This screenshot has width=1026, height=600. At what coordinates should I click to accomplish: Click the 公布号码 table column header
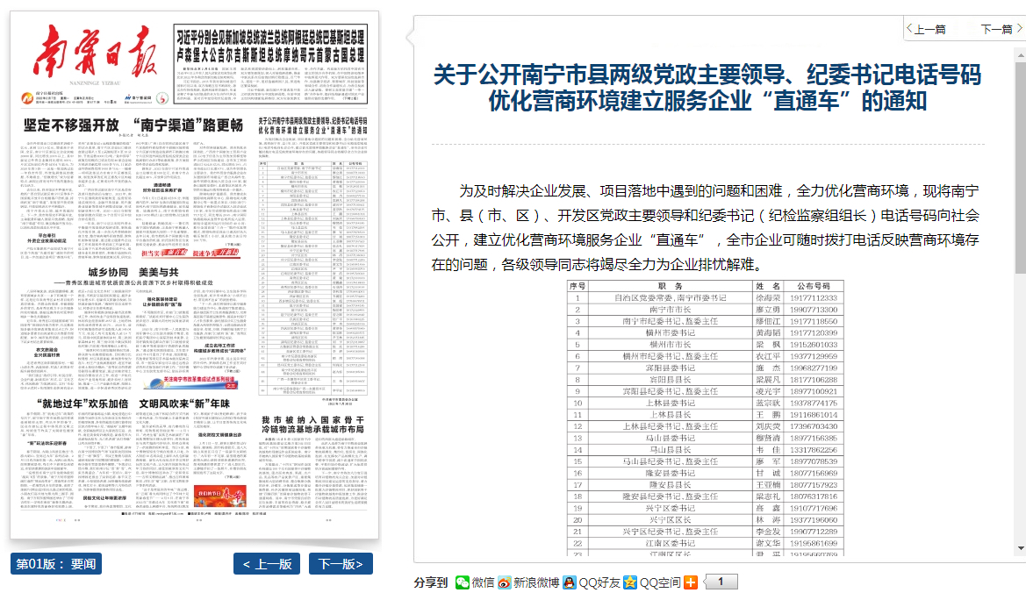click(x=814, y=286)
